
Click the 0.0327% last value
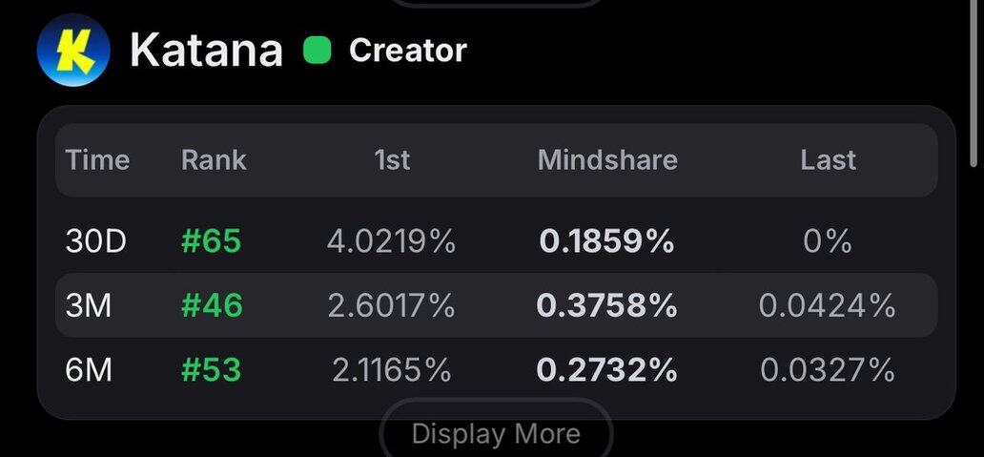(827, 369)
